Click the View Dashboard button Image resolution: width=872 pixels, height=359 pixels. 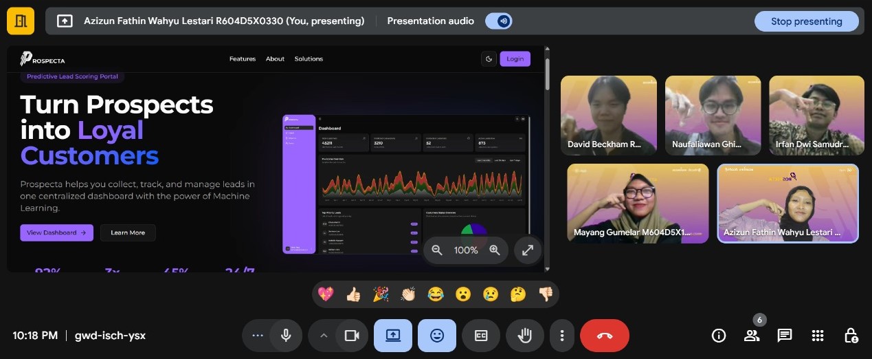click(56, 232)
